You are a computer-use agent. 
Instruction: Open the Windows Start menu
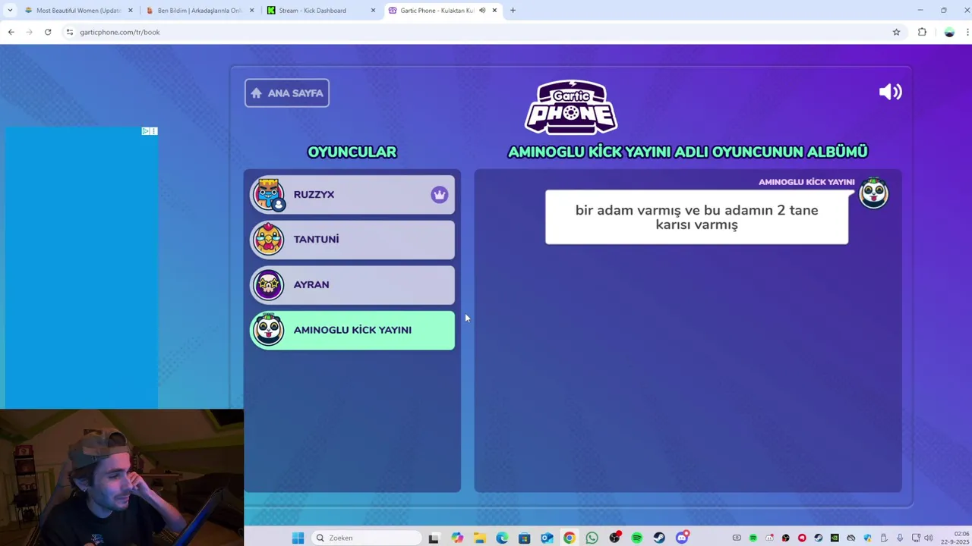(x=298, y=538)
